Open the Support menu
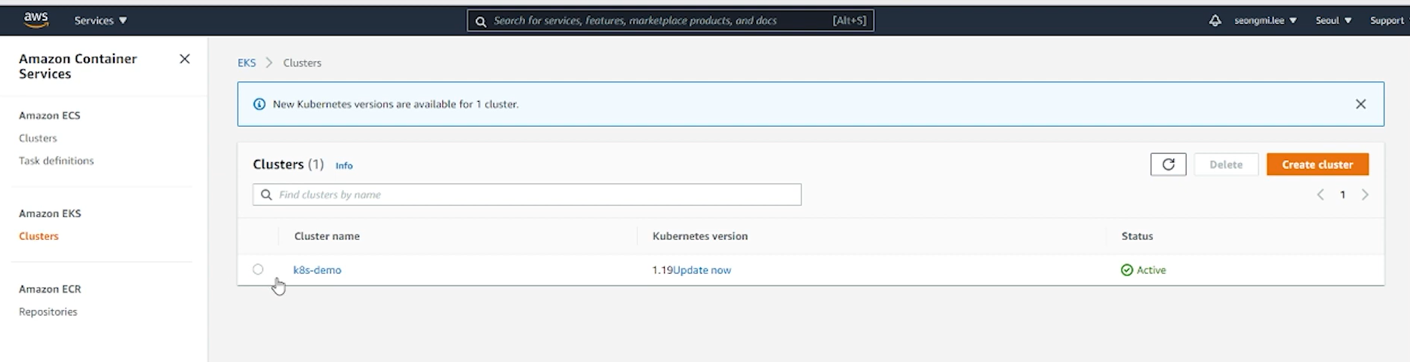 1387,20
